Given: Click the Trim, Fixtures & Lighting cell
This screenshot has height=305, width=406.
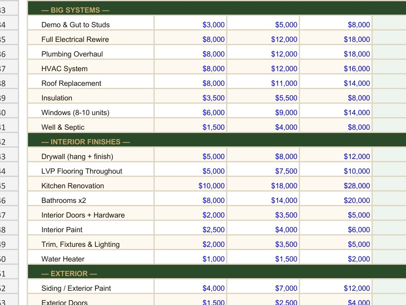Looking at the screenshot, I should (x=91, y=243).
